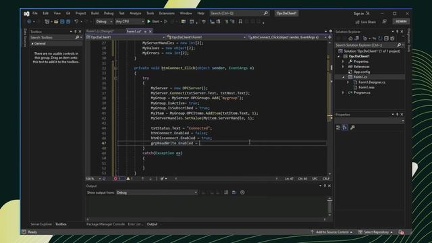This screenshot has height=243, width=432.
Task: Close the Form1.cs editor tab
Action: pyautogui.click(x=151, y=32)
